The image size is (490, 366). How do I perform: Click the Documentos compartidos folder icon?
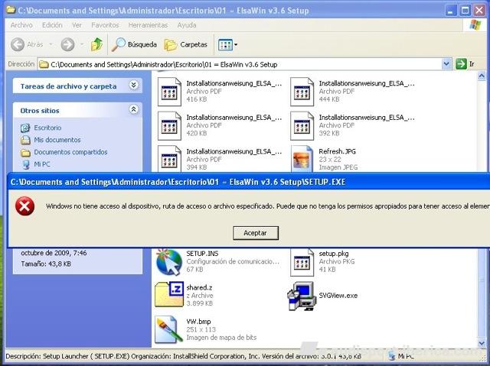click(x=25, y=153)
